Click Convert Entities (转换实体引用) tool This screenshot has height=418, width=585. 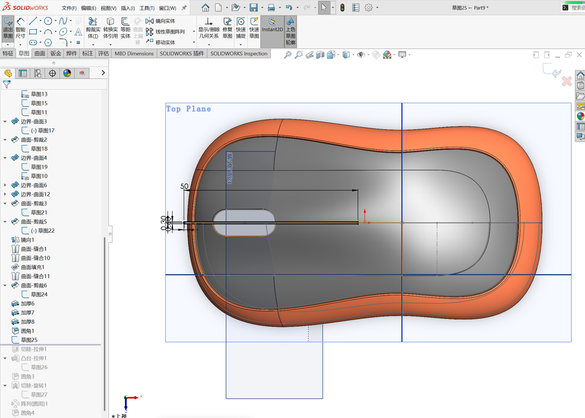[x=110, y=29]
